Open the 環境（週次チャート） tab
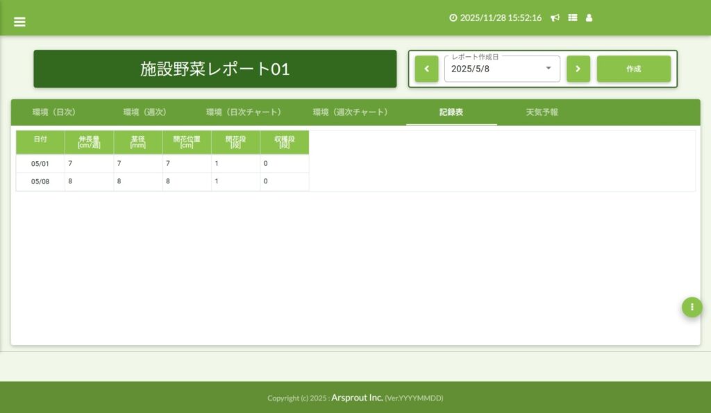Image resolution: width=711 pixels, height=413 pixels. 350,112
